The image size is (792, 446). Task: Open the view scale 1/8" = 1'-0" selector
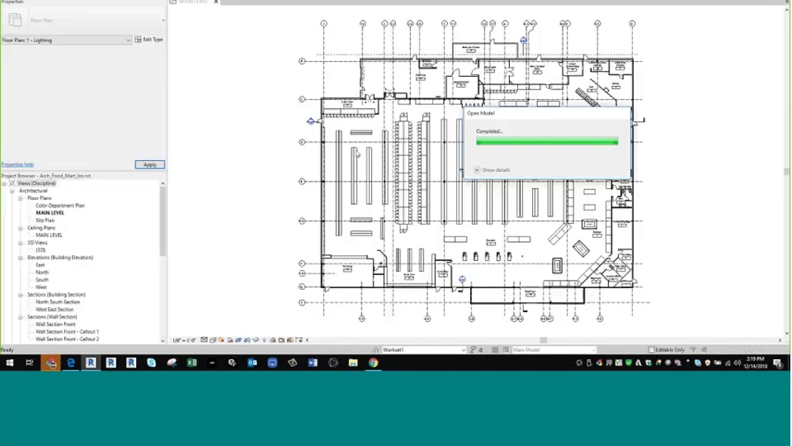coord(184,340)
